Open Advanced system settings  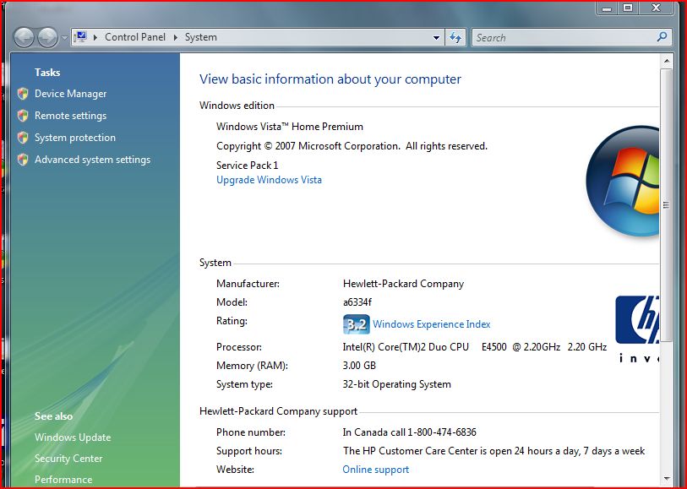(x=92, y=160)
